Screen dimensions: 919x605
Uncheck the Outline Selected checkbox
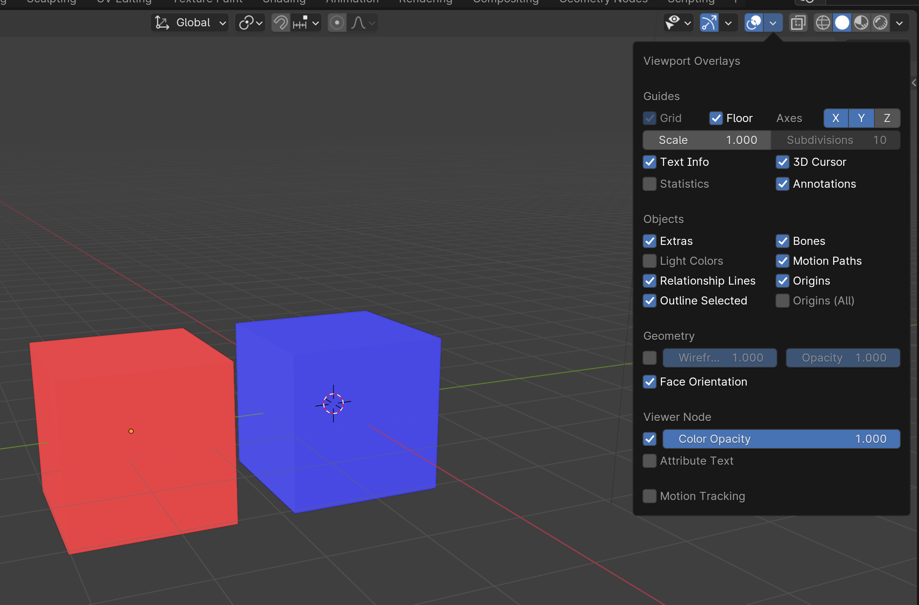[x=650, y=301]
